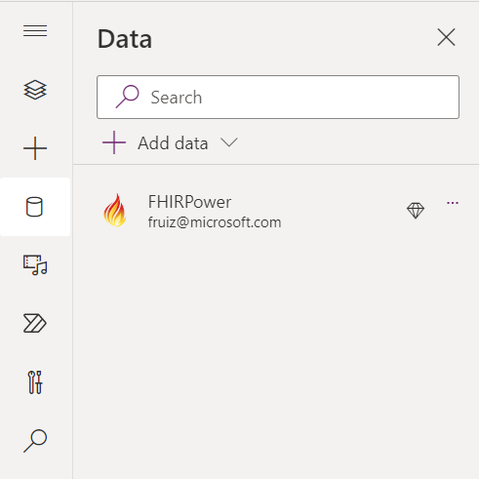Open the Tree view layers pane

(x=35, y=90)
